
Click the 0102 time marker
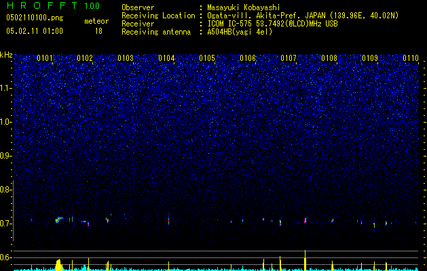click(x=85, y=58)
